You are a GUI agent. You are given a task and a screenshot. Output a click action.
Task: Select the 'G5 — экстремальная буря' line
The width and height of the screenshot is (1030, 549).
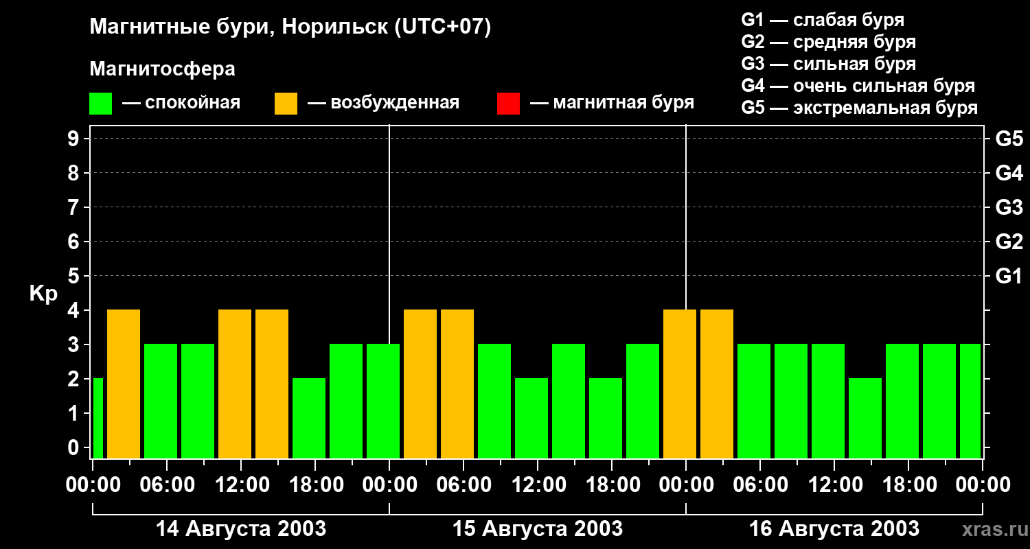(x=859, y=108)
